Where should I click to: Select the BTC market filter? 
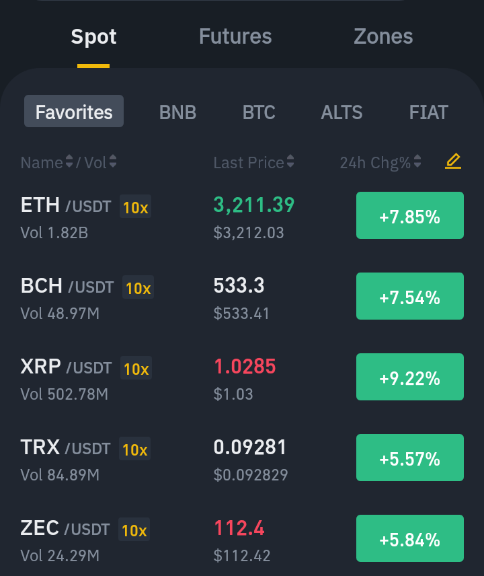pos(259,112)
